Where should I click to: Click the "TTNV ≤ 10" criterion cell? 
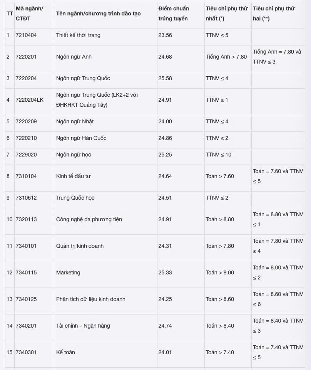tap(219, 155)
